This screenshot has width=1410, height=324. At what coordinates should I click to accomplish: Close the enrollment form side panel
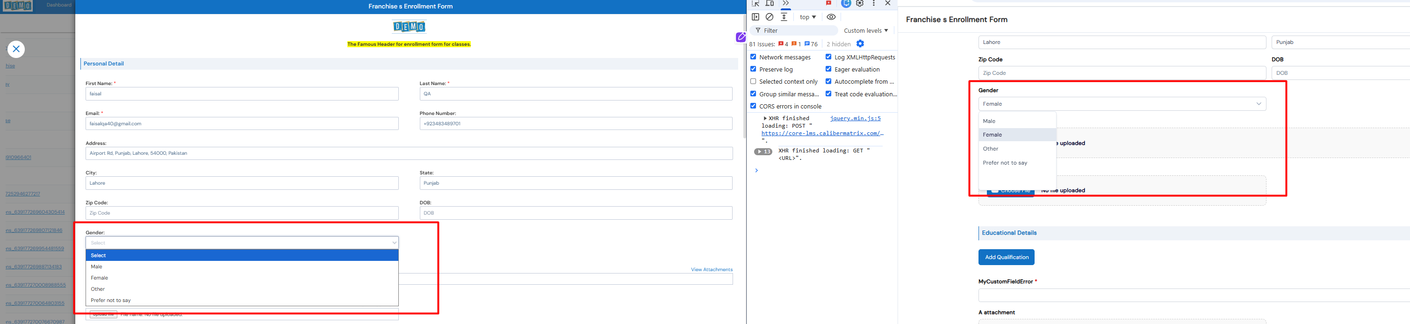point(16,49)
